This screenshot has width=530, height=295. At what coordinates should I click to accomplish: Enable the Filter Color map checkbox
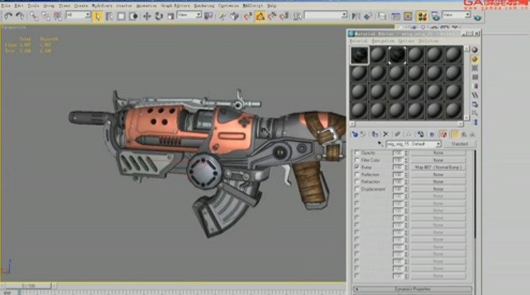(356, 160)
